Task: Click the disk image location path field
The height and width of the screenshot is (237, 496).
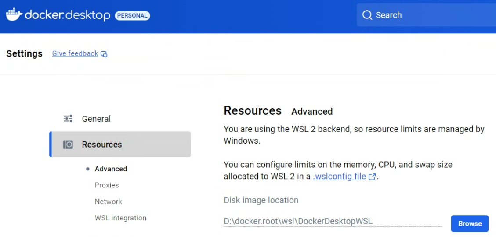Action: [333, 222]
